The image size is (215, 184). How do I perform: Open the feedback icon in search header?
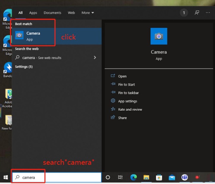pos(197,13)
